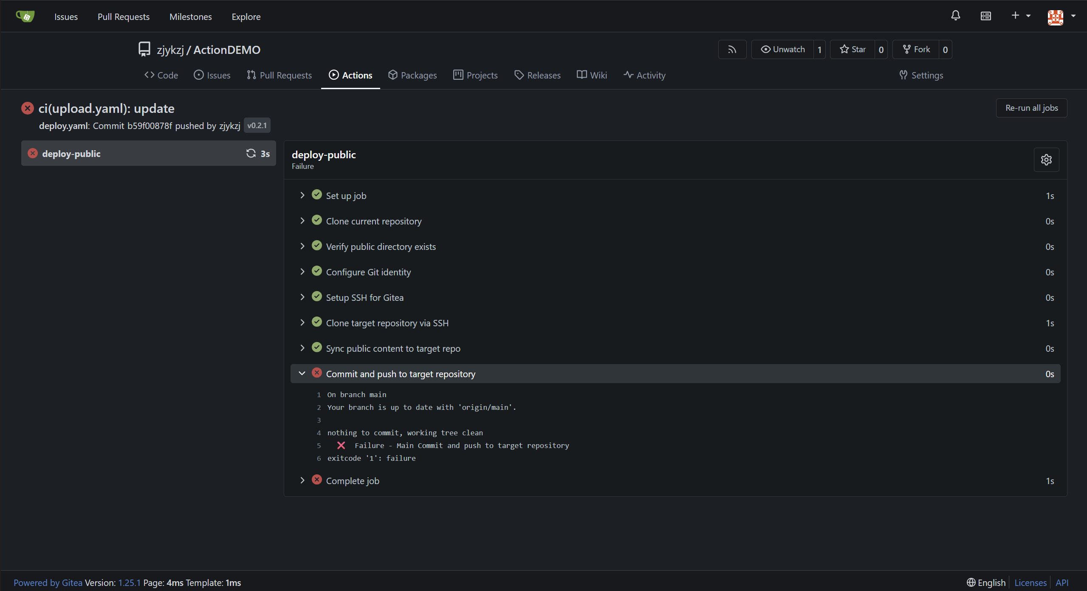
Task: Click the re-run icon on deploy-public job
Action: coord(251,153)
